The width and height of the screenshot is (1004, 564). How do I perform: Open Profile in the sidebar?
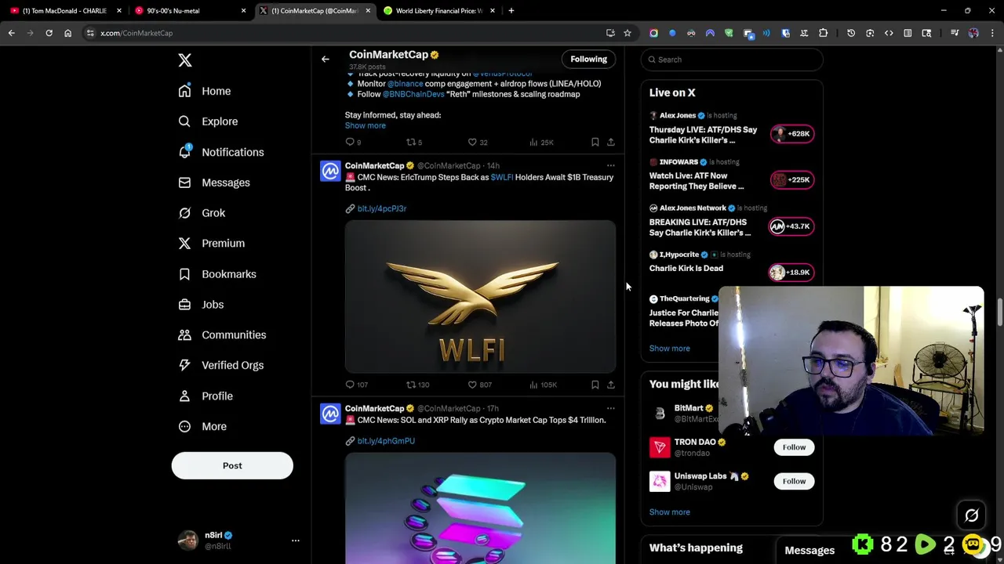point(205,396)
